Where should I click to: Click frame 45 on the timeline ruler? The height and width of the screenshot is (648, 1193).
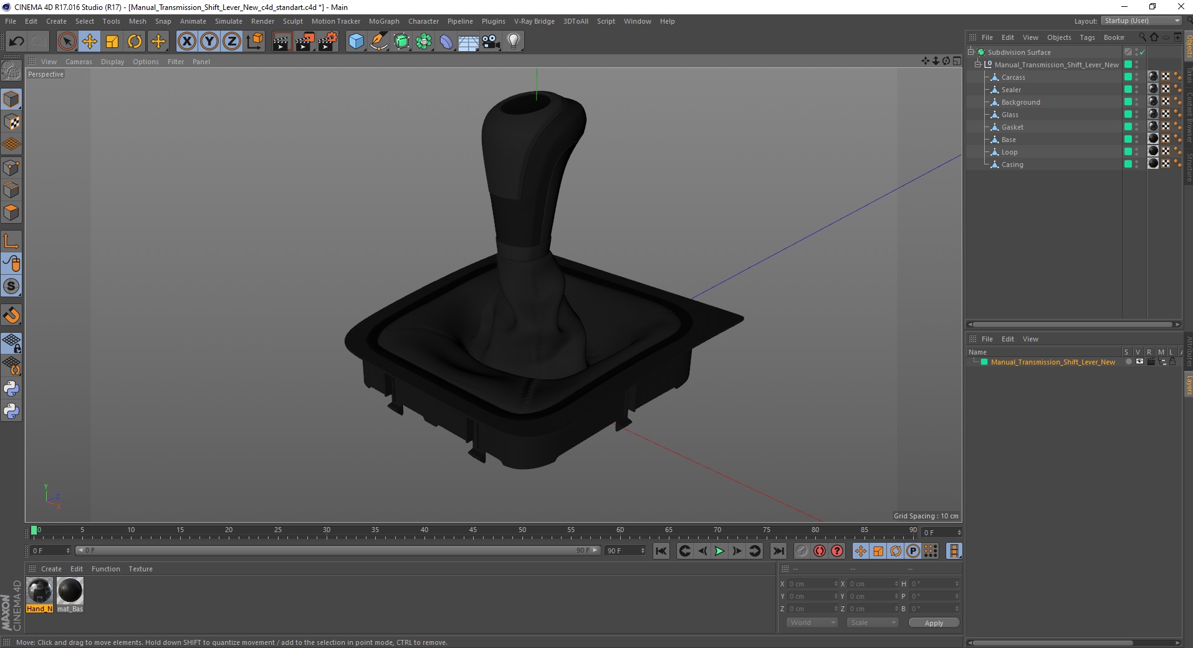coord(473,531)
